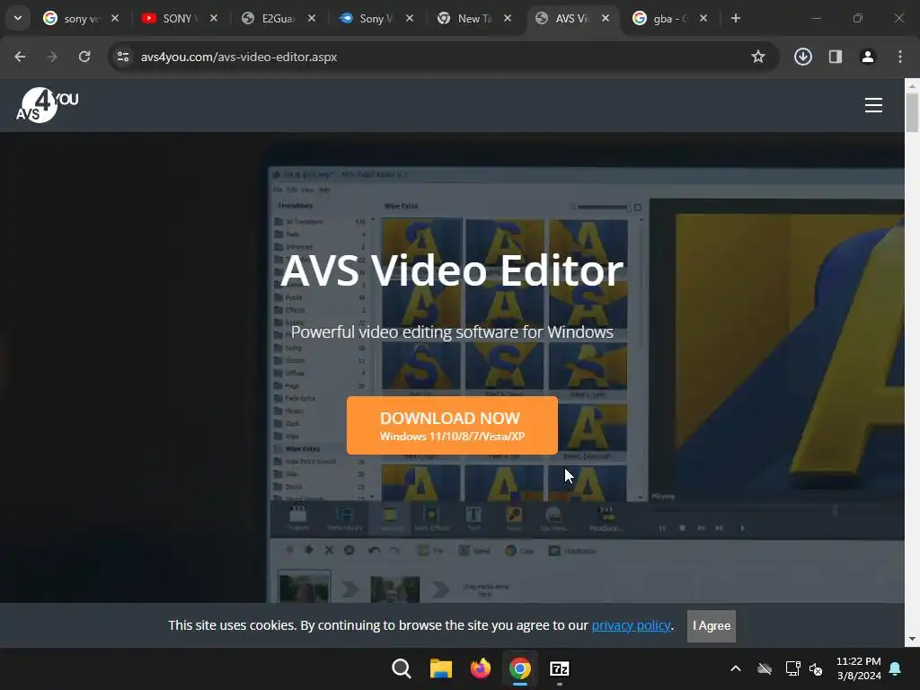Close the gba Google tab
Image resolution: width=920 pixels, height=690 pixels.
(703, 18)
